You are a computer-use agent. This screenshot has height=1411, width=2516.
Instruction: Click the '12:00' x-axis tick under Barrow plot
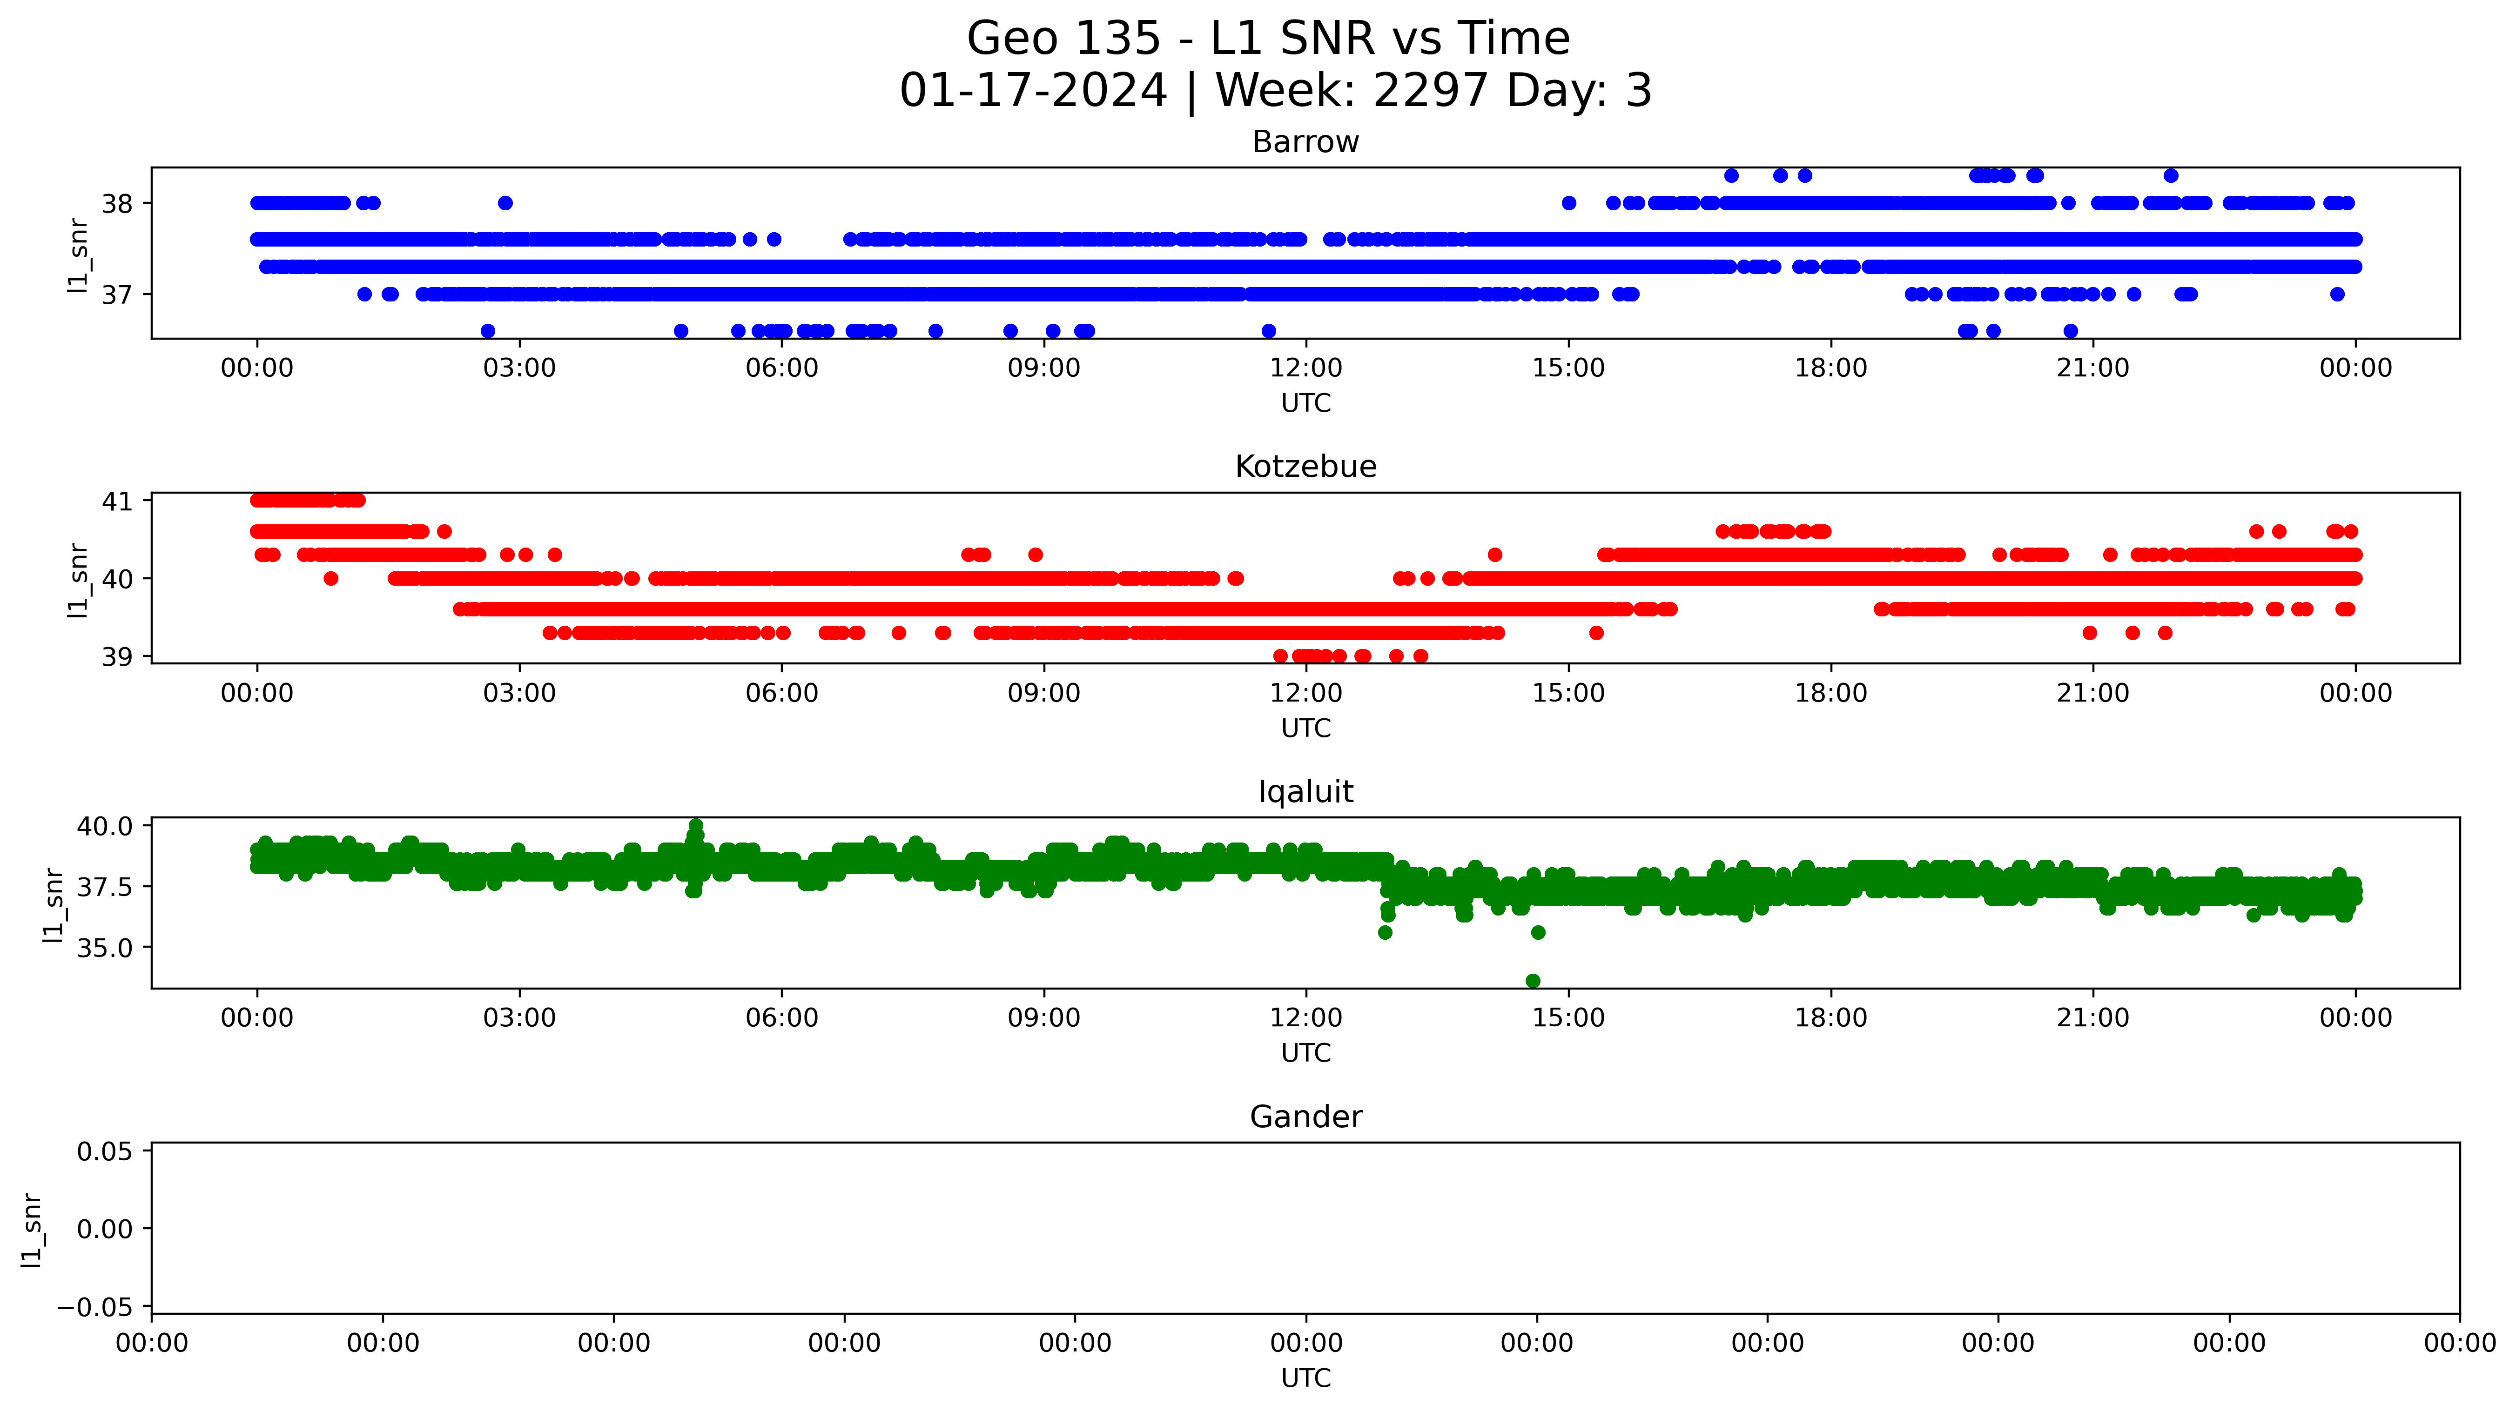pyautogui.click(x=1306, y=368)
